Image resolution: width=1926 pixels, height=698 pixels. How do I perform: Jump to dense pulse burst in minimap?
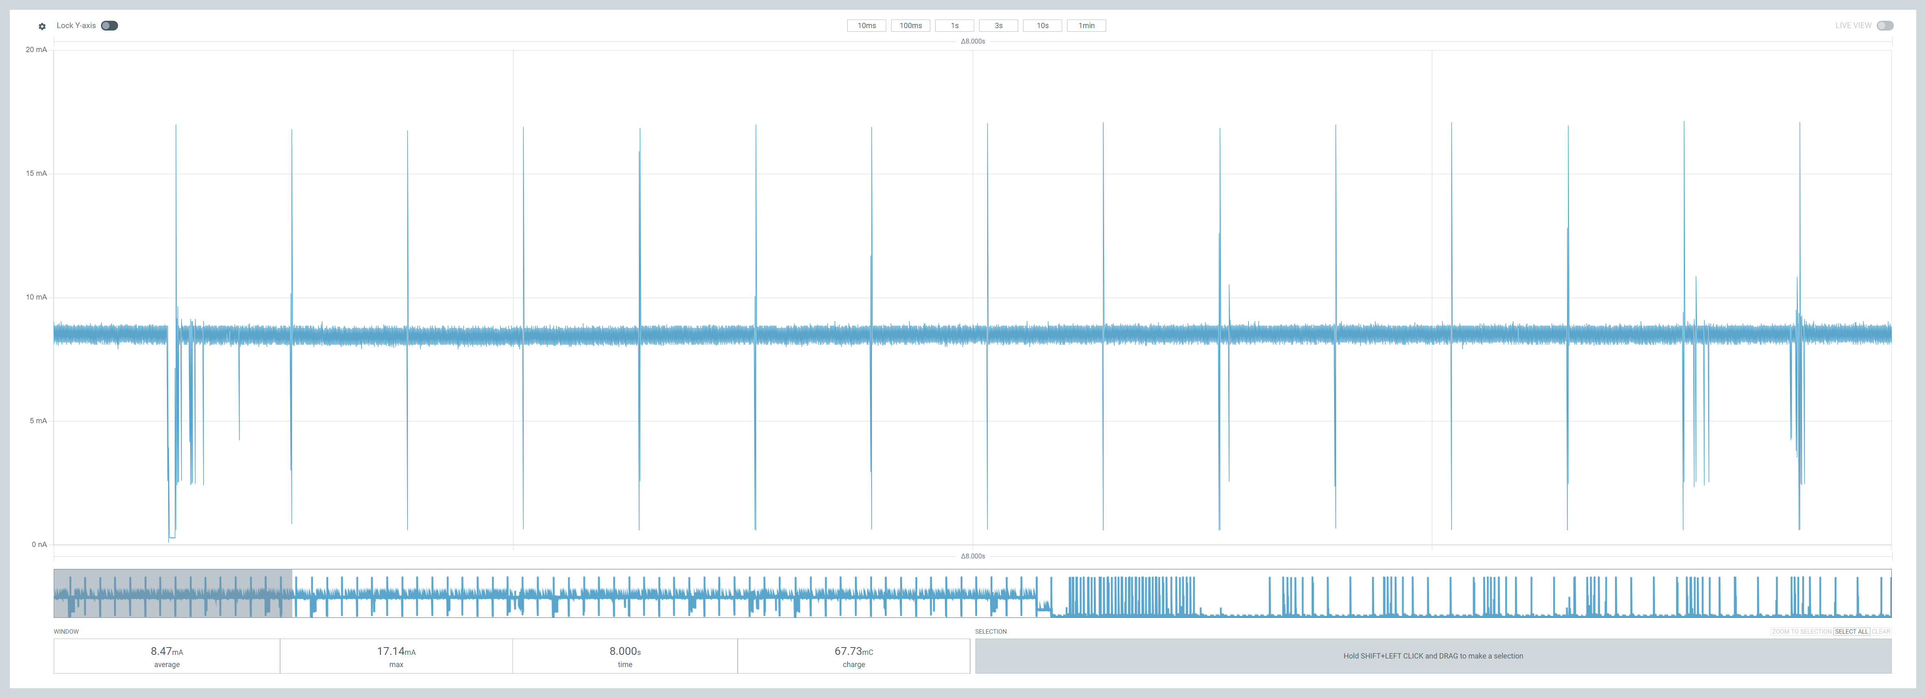pos(1131,595)
